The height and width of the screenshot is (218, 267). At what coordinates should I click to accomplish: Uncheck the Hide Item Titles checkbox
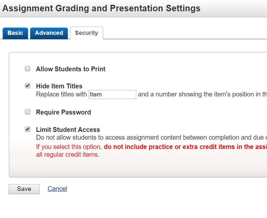[x=28, y=86]
